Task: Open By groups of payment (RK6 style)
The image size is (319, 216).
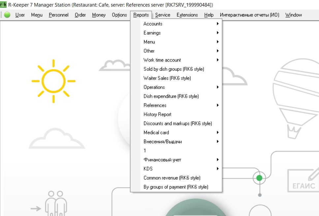Action: (176, 187)
